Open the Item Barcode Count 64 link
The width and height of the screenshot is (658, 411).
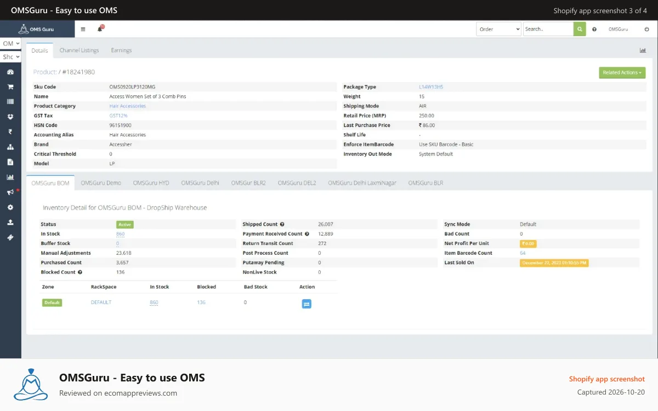[523, 253]
